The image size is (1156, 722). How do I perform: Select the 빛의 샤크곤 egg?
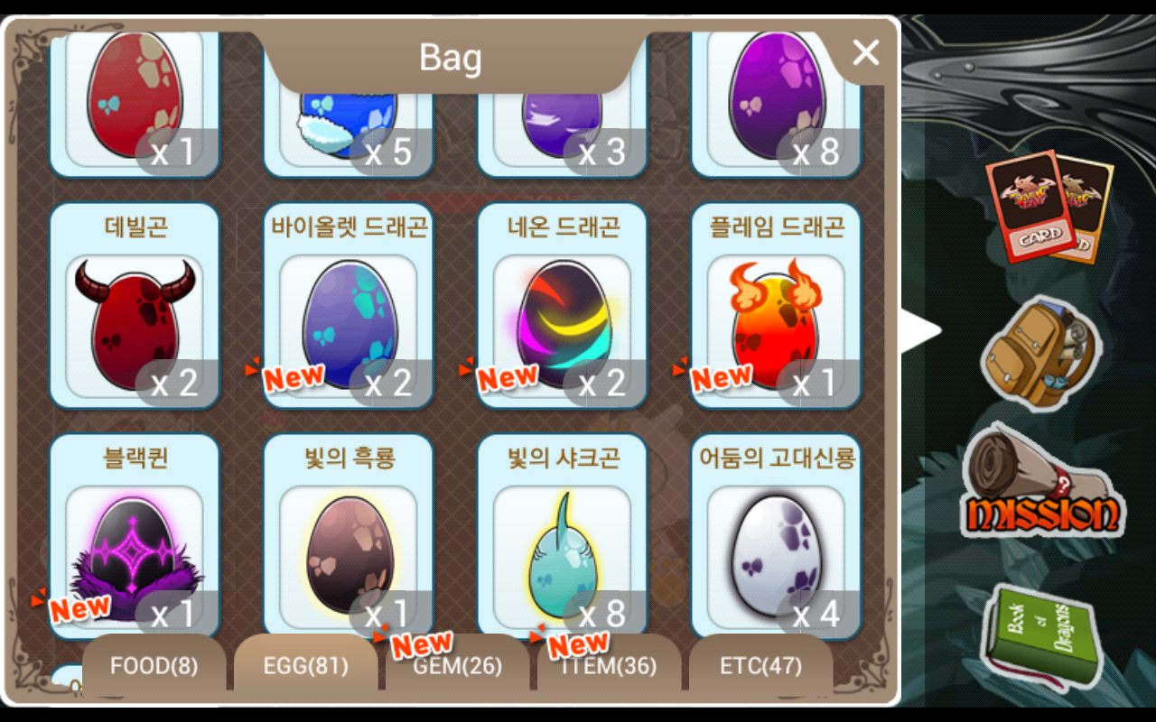coord(562,537)
